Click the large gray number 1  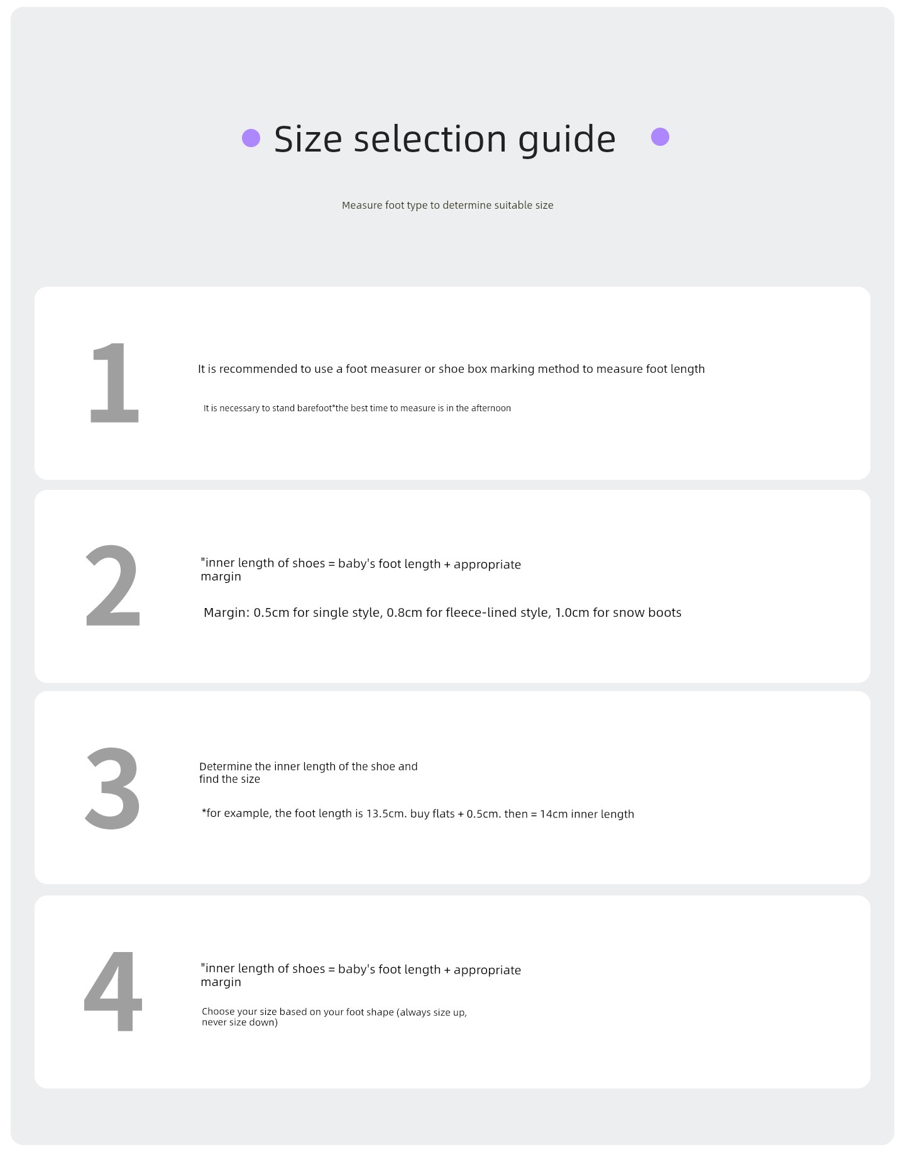[x=114, y=383]
